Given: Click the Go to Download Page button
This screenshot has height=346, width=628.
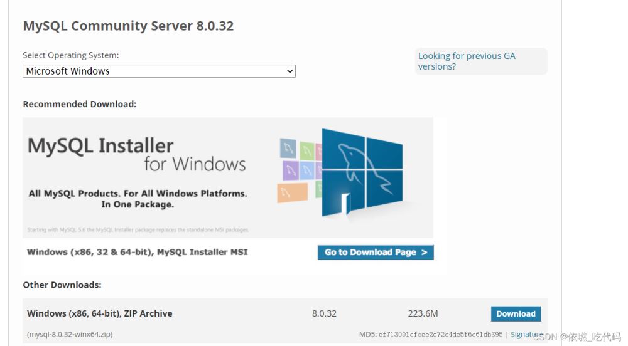Looking at the screenshot, I should click(x=376, y=253).
